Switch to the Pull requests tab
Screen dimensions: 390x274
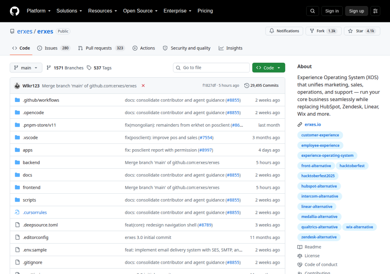pyautogui.click(x=101, y=48)
